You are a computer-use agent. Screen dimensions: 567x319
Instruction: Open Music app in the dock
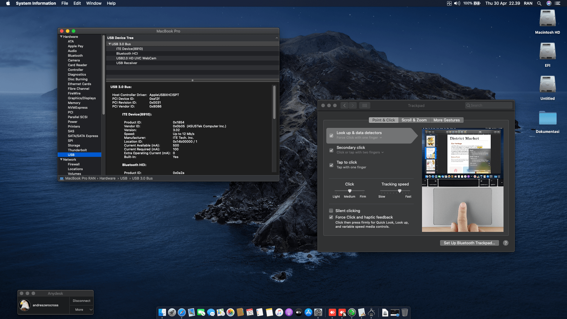pos(279,312)
